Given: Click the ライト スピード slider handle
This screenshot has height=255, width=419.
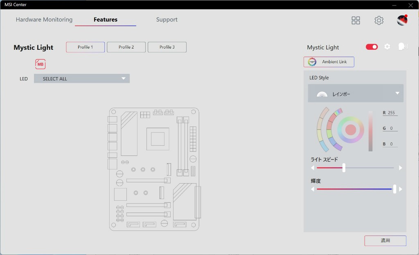Looking at the screenshot, I should pyautogui.click(x=344, y=168).
